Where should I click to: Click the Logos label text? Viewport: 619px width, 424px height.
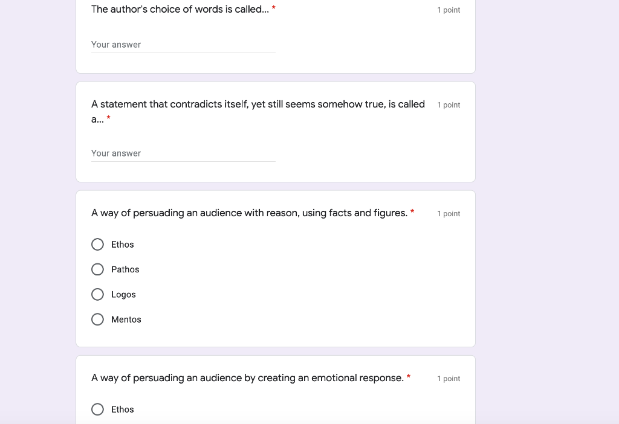(124, 294)
